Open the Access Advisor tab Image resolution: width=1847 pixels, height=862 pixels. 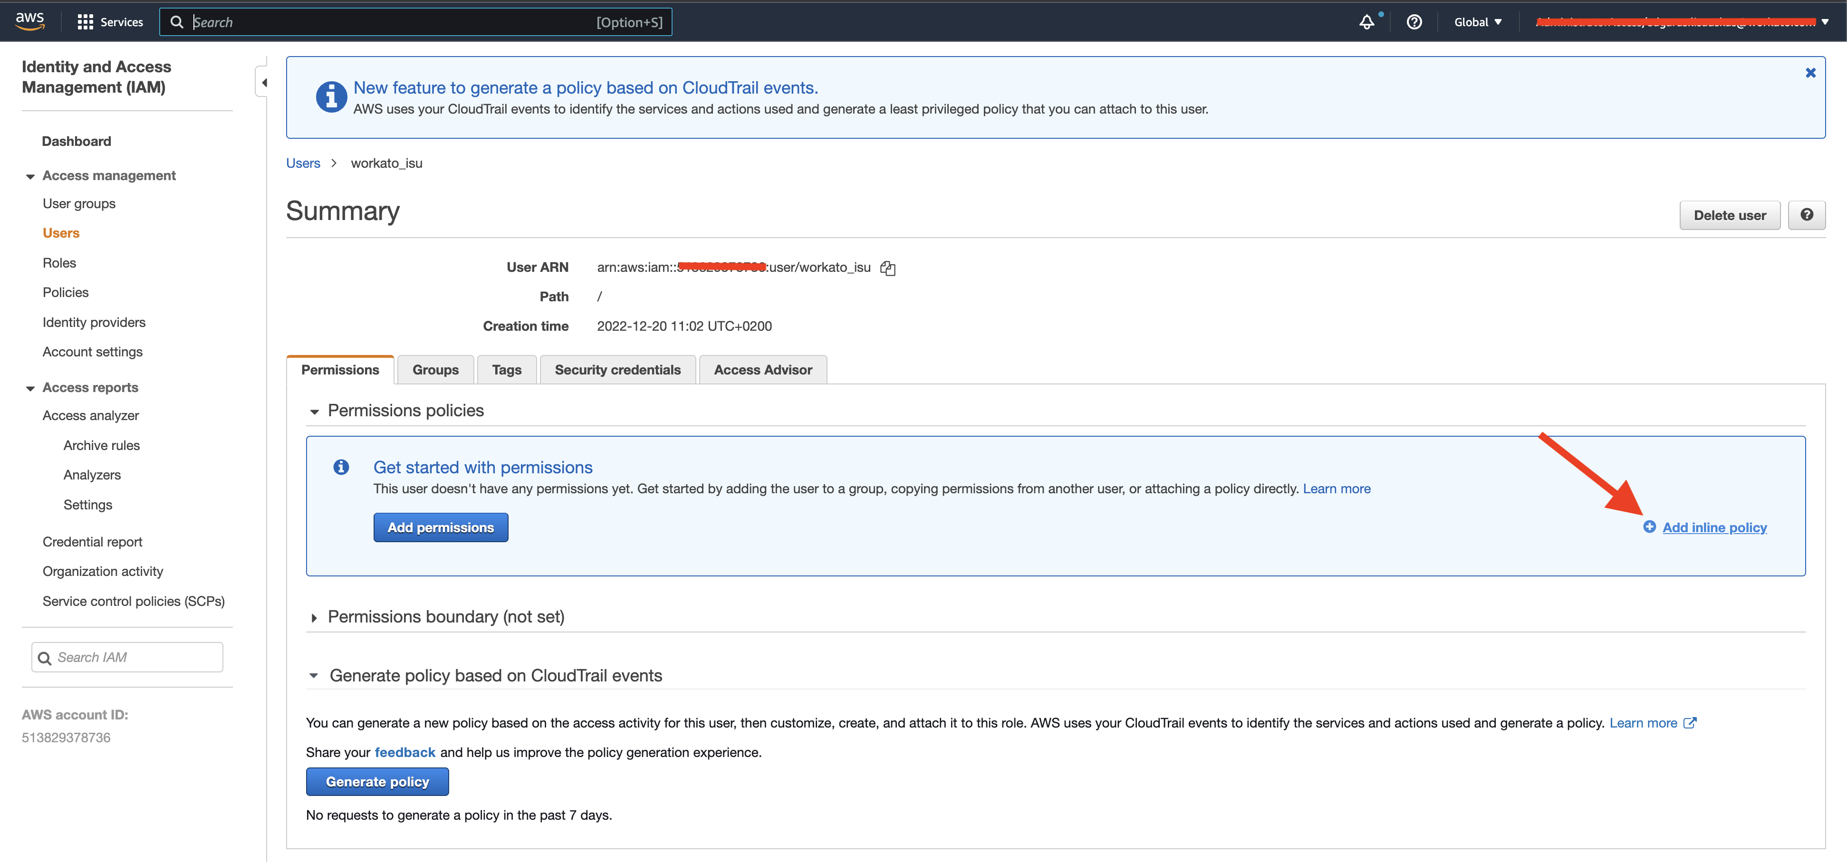click(763, 369)
